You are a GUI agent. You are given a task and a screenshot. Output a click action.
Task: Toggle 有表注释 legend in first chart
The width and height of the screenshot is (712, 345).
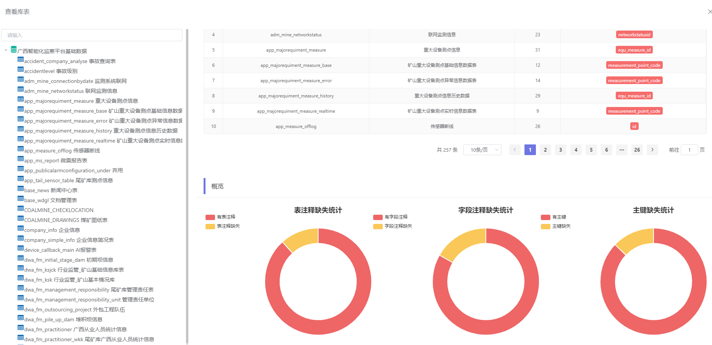pyautogui.click(x=221, y=217)
